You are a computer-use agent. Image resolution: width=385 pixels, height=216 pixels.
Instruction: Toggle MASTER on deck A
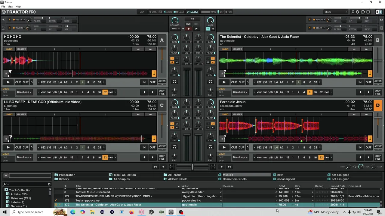tap(21, 49)
